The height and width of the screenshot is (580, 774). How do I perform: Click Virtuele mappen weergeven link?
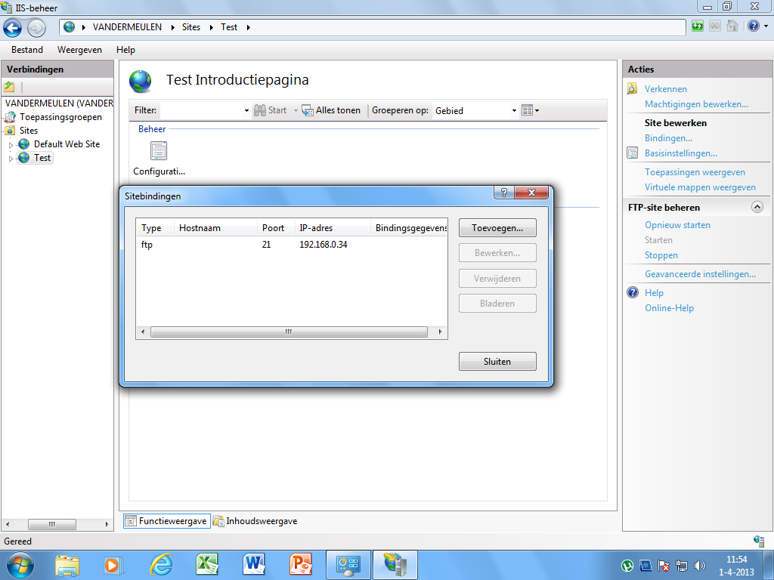click(x=700, y=187)
